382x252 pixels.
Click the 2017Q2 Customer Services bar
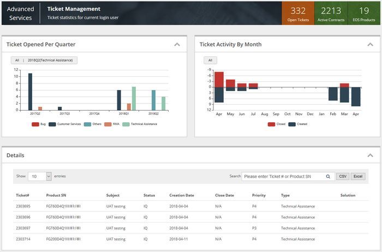[30, 92]
